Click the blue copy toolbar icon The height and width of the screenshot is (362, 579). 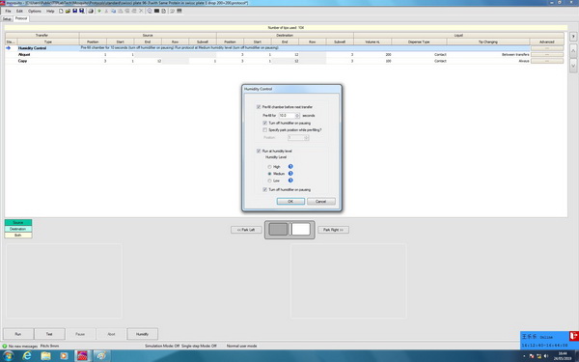(x=113, y=11)
